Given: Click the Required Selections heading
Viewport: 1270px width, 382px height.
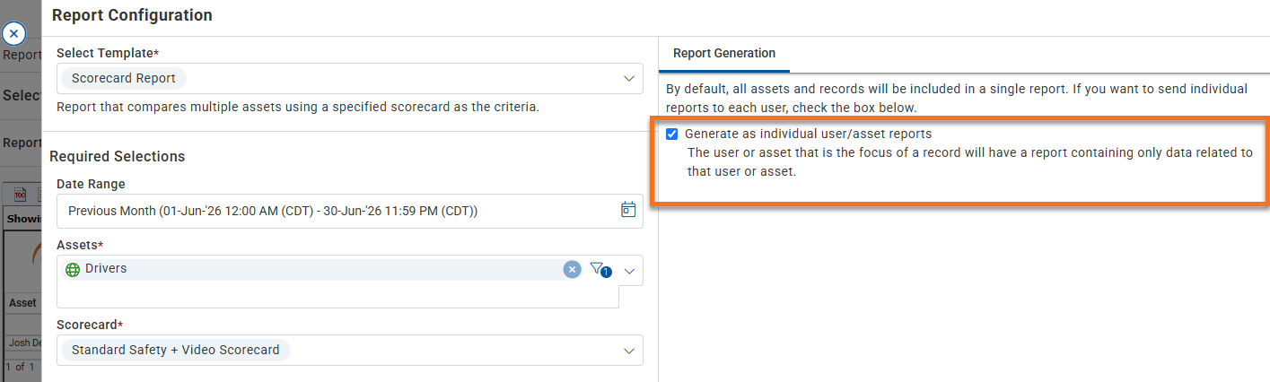Looking at the screenshot, I should click(x=118, y=156).
